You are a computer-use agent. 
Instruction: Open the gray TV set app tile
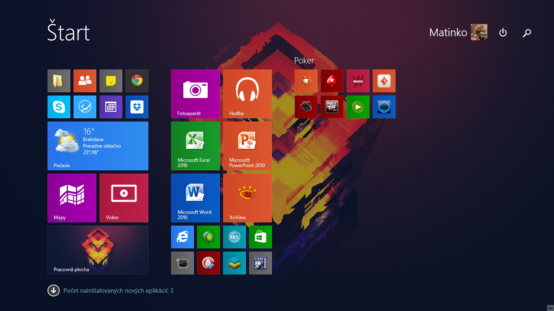coord(182,263)
